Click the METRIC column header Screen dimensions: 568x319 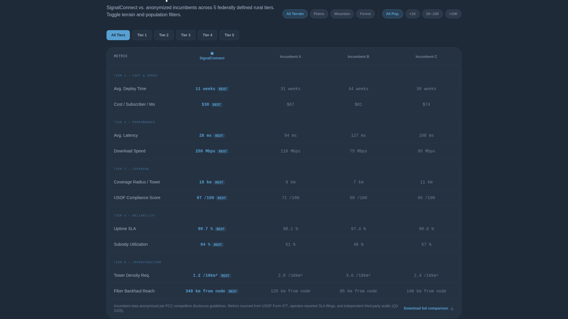[x=121, y=56]
